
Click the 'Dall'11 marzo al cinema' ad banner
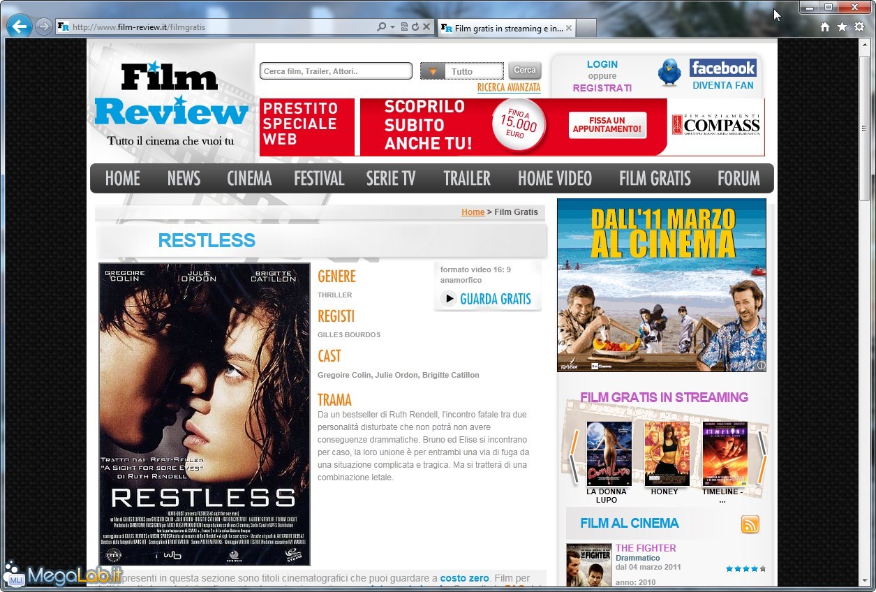pos(662,285)
